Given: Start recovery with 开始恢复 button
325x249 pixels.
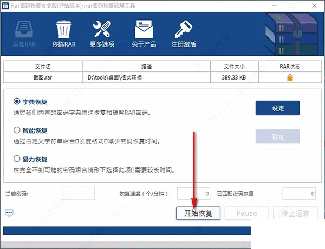Looking at the screenshot, I should (x=198, y=213).
